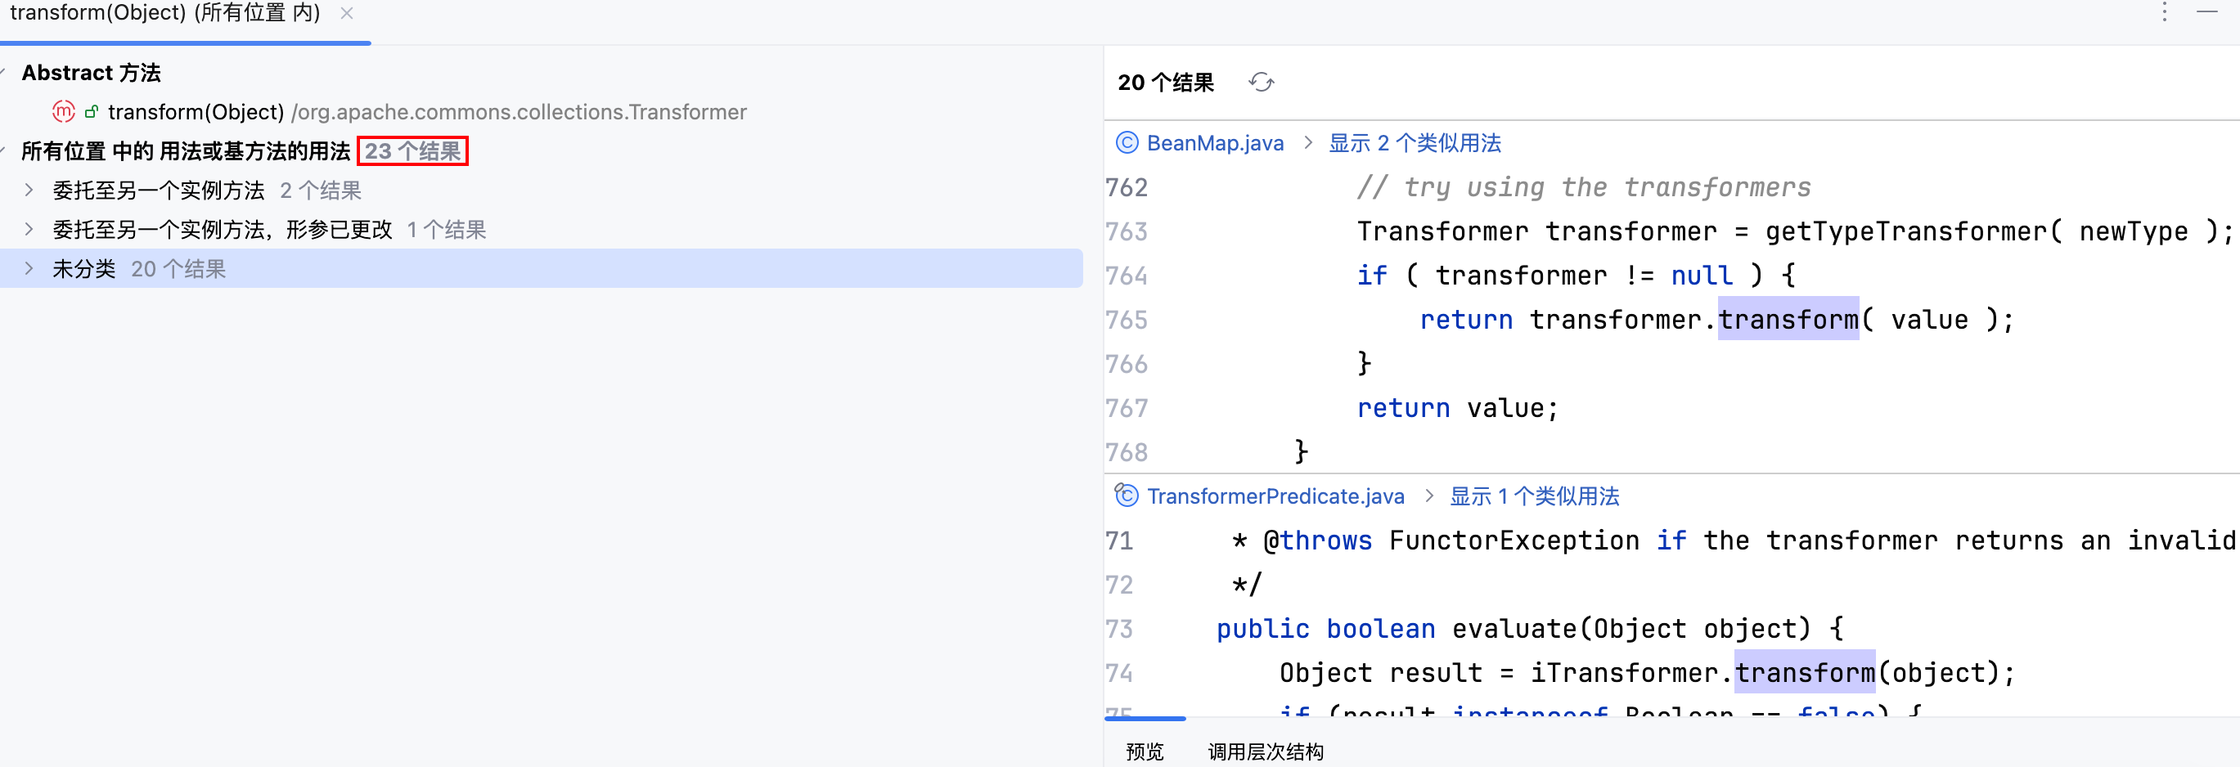
Task: Click 显示 1 个类似用法 link
Action: pos(1534,496)
